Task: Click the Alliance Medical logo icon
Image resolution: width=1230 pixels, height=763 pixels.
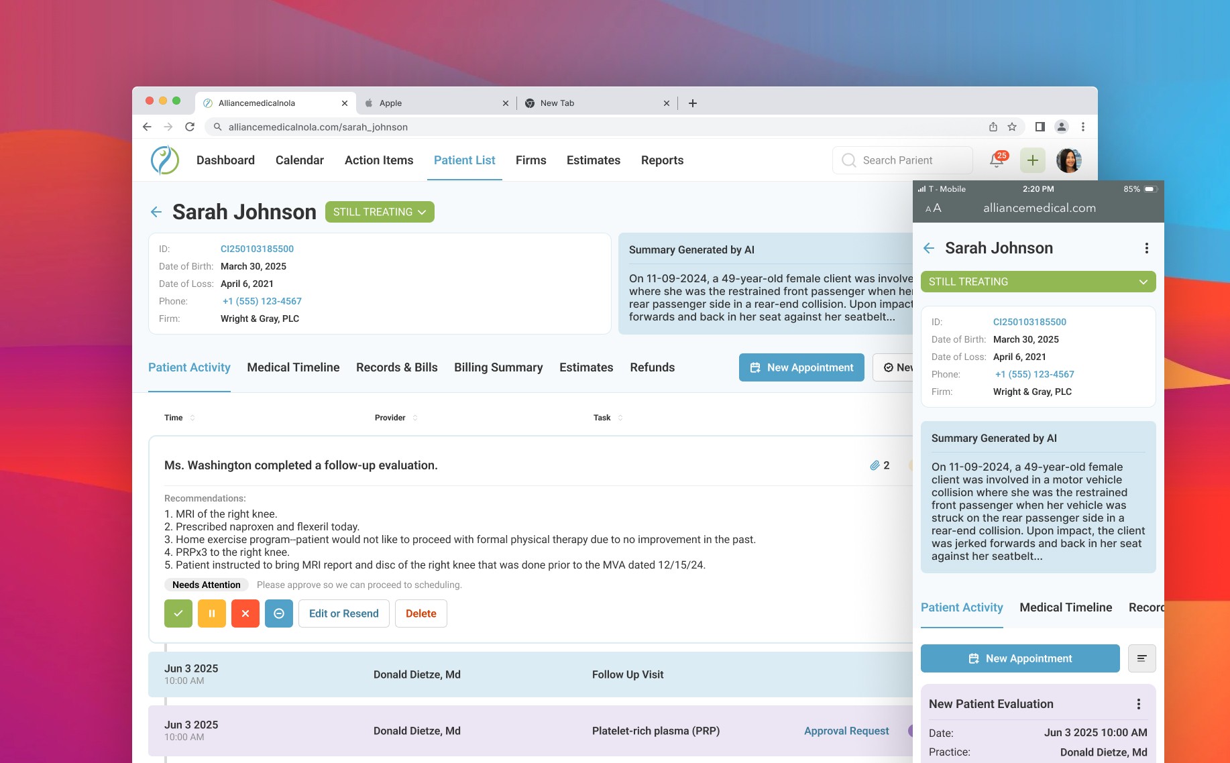Action: pos(165,160)
